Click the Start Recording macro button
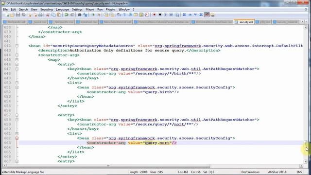Screen dimensions: 311x175 (154, 15)
